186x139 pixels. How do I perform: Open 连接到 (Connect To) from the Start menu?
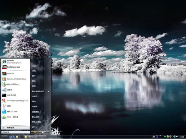point(41,107)
